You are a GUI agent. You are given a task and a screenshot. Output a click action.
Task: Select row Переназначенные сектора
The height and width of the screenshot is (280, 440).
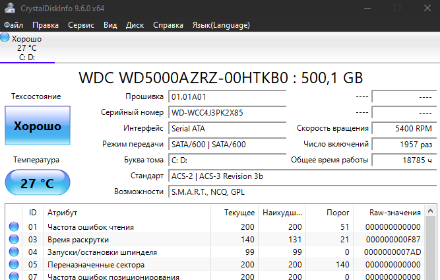tap(215, 264)
